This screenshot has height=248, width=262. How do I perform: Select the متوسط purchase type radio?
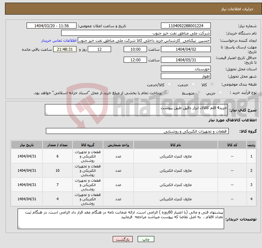pos(199,92)
